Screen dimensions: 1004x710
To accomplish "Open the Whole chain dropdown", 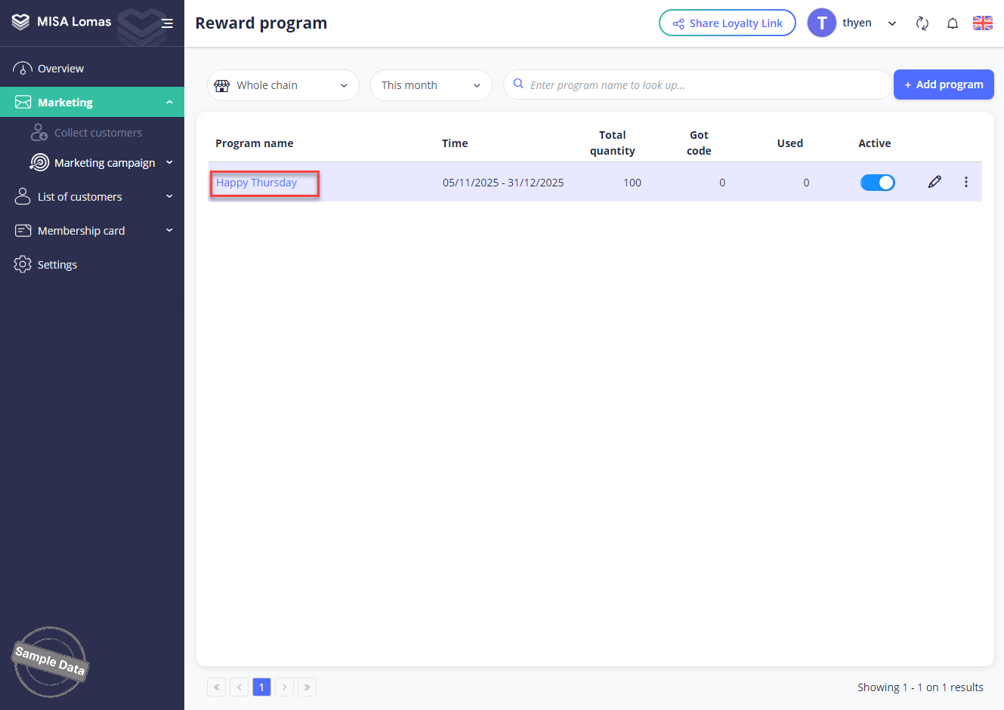I will [283, 85].
